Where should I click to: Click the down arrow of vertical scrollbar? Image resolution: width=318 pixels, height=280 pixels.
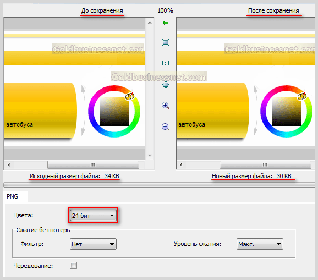[x=150, y=156]
